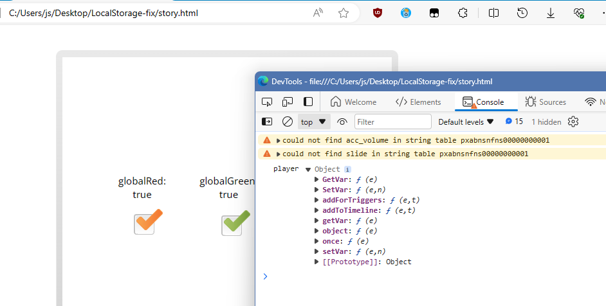Switch to the Elements tab
Image resolution: width=606 pixels, height=306 pixels.
[x=418, y=102]
